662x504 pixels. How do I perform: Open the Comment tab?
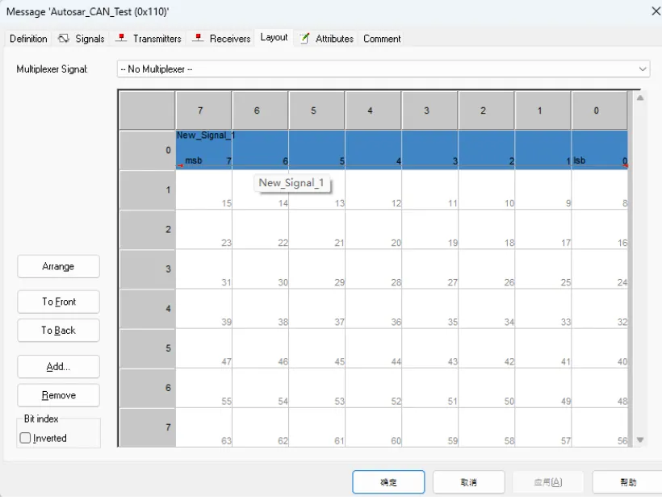(382, 39)
